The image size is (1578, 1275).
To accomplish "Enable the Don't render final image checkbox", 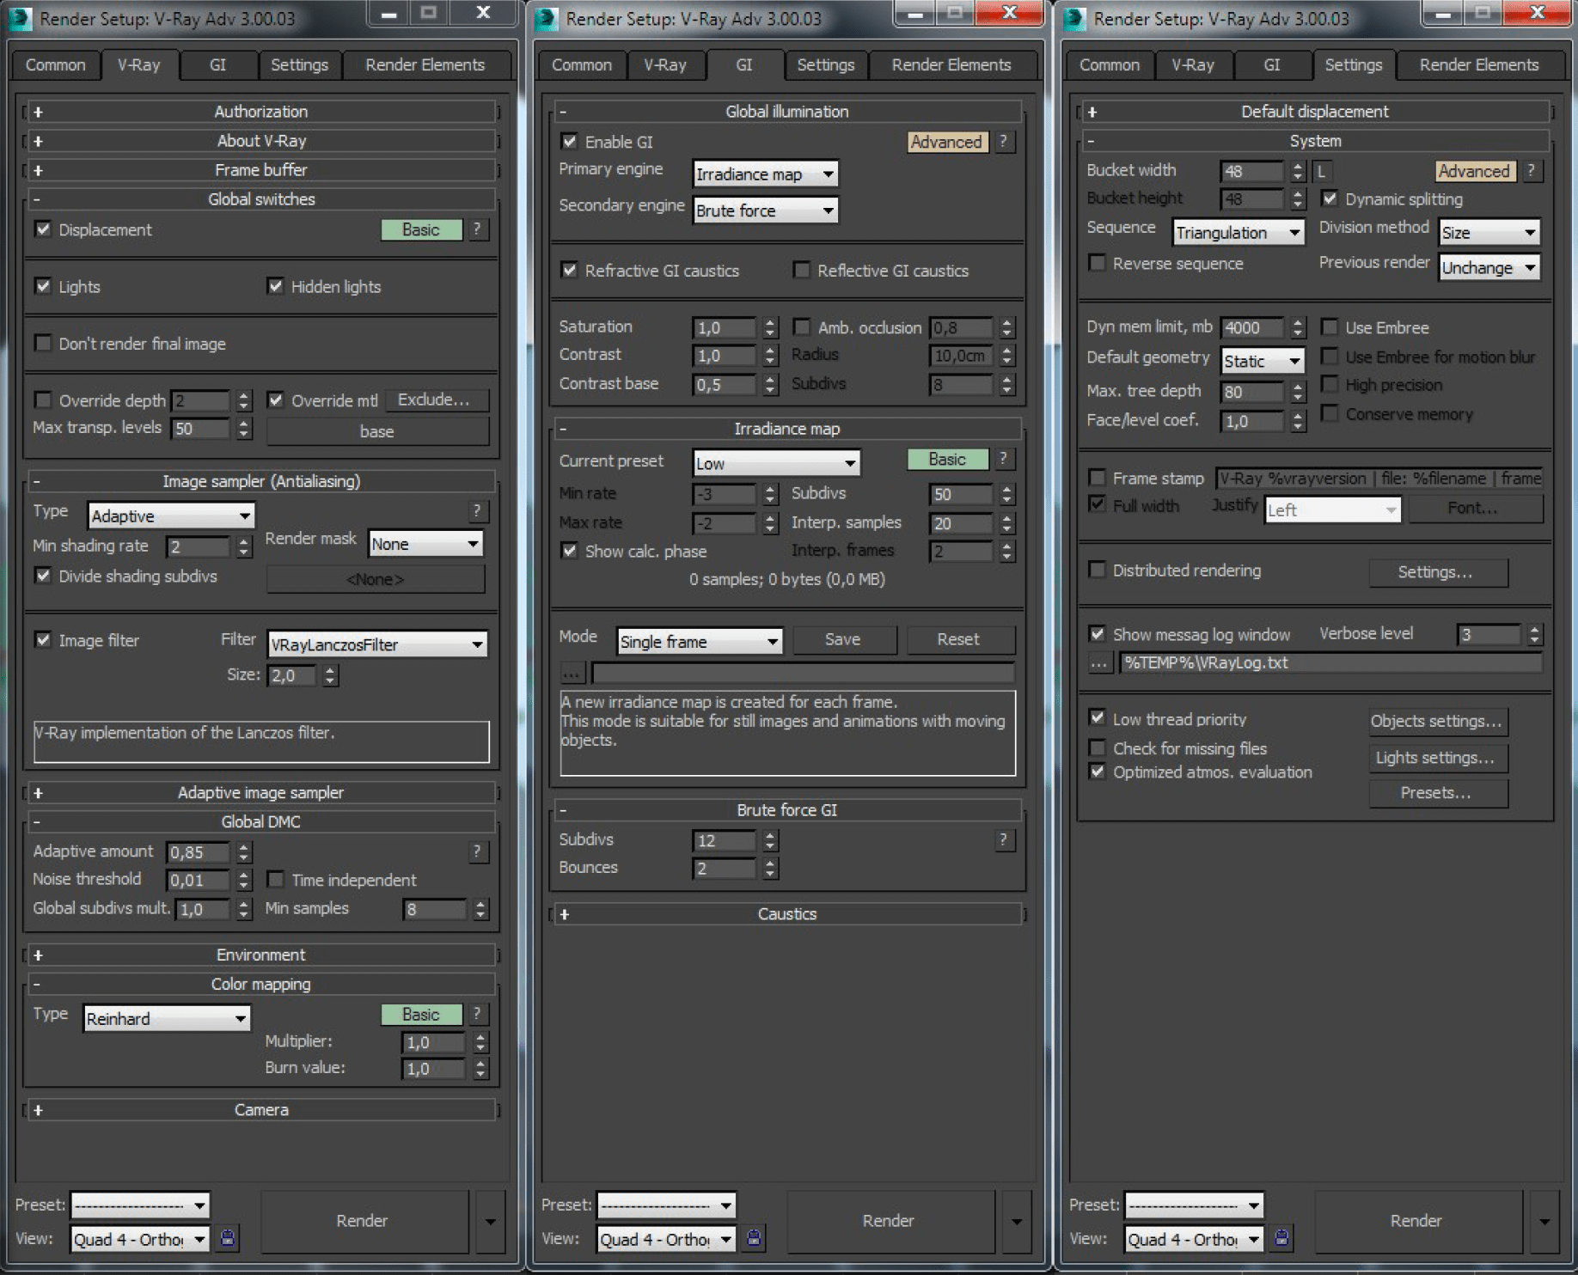I will click(x=43, y=344).
